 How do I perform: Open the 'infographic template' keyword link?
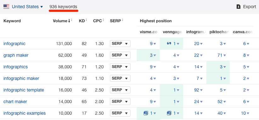click(x=24, y=90)
